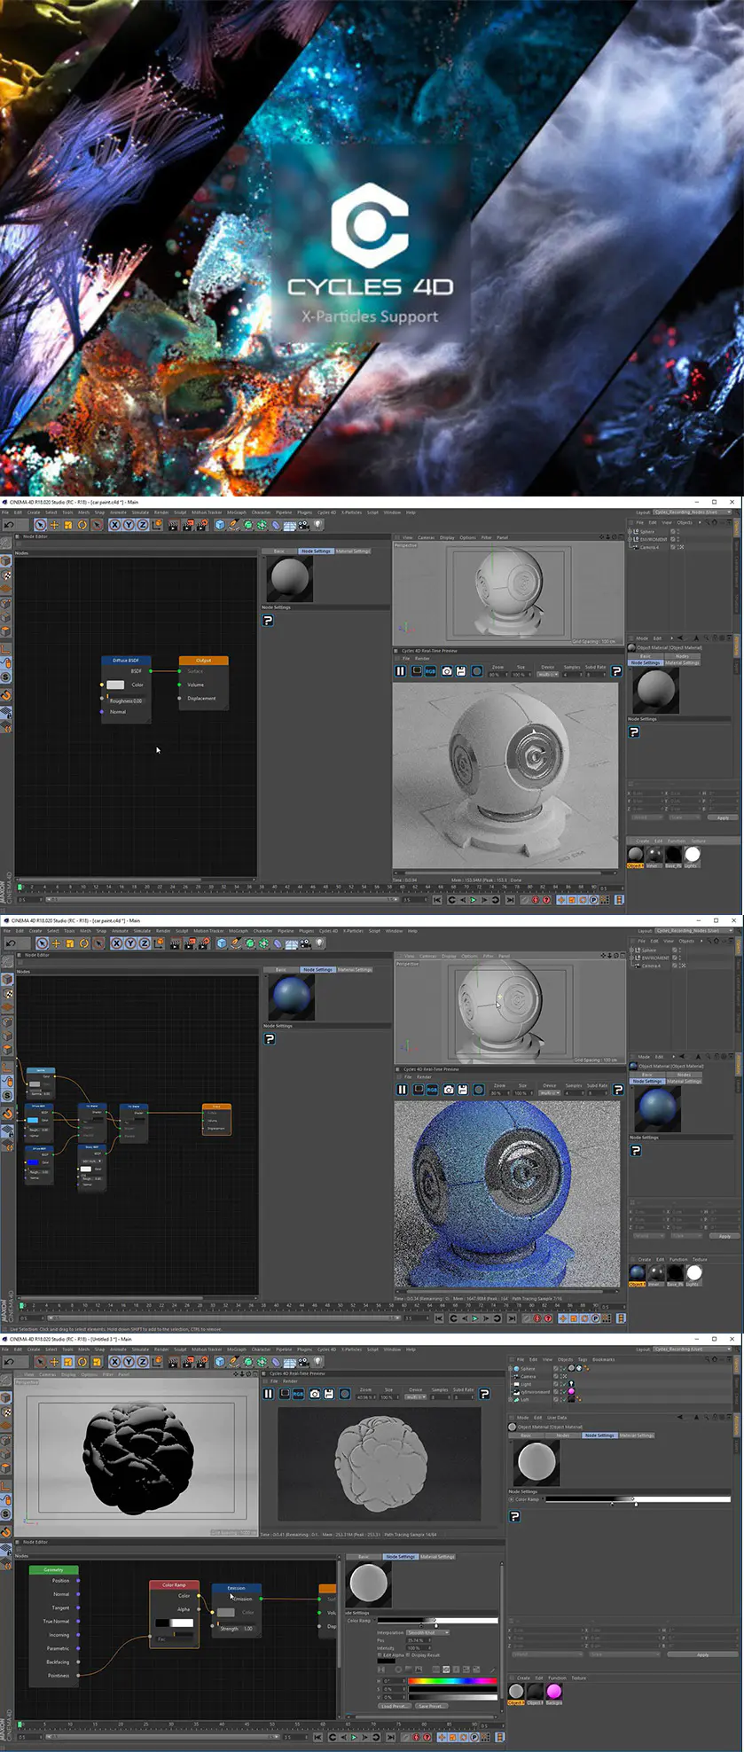Click the P preview icon in the grey-sphere car paint window
The width and height of the screenshot is (744, 1752).
click(615, 671)
